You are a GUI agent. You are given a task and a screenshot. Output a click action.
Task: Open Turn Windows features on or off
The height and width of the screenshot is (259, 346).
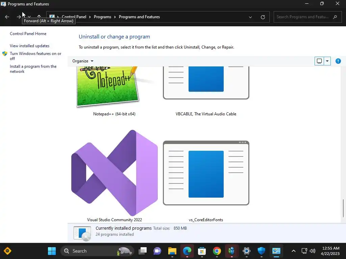(35, 56)
